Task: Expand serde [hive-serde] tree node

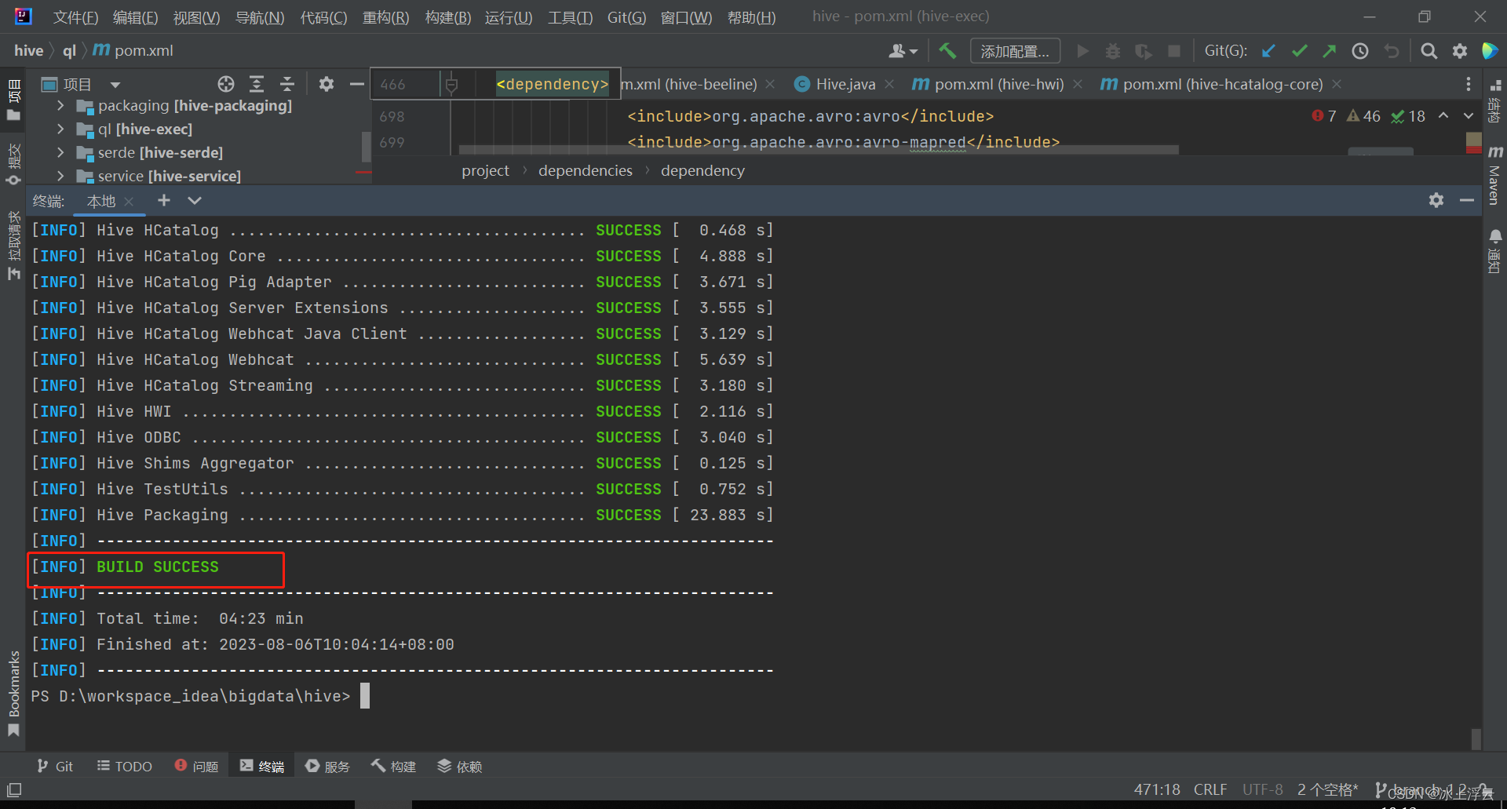Action: 61,152
